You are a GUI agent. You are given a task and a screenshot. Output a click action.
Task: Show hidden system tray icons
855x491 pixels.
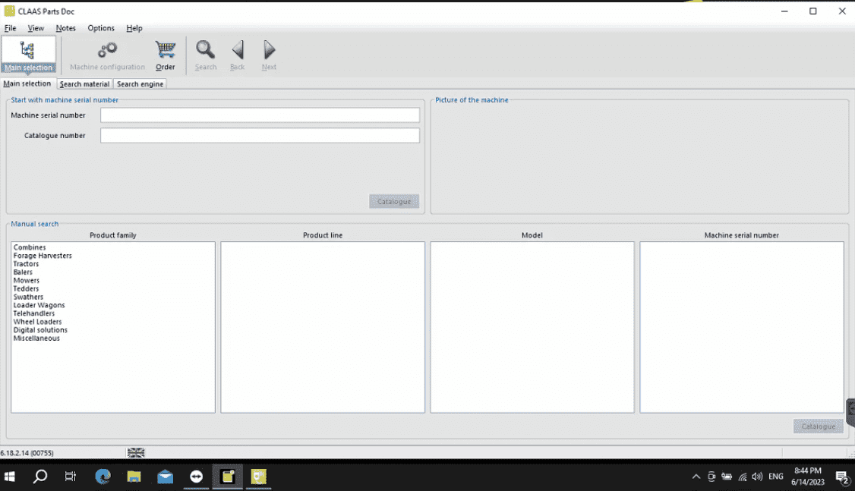point(696,477)
